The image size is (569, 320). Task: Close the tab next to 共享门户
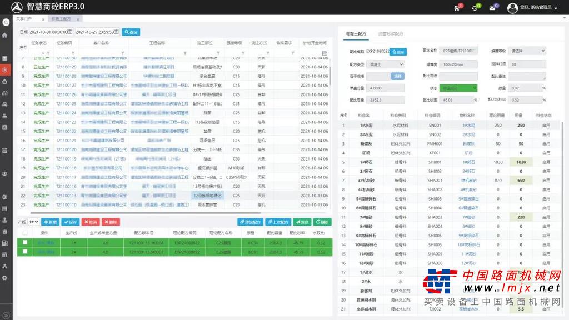coord(78,19)
